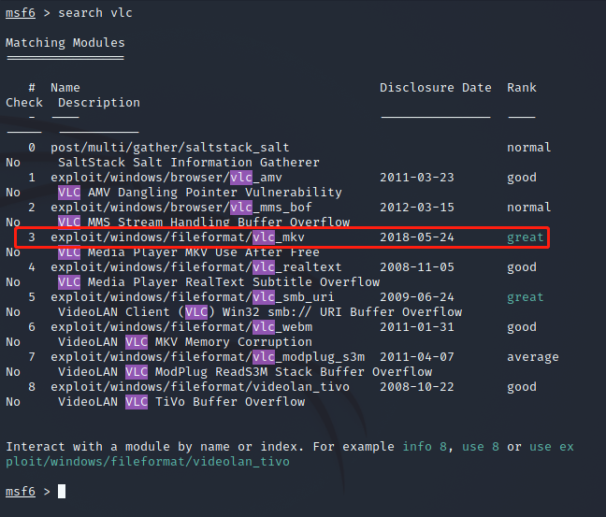The width and height of the screenshot is (606, 517).
Task: Click the green 'use 8' example command
Action: 481,447
